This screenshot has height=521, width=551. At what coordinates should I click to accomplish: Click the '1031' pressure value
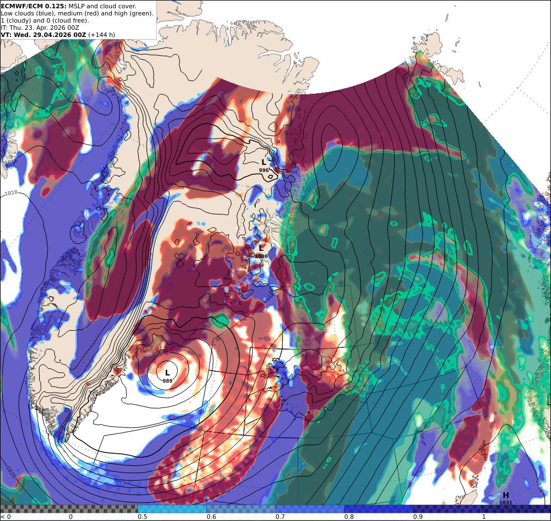click(x=506, y=503)
